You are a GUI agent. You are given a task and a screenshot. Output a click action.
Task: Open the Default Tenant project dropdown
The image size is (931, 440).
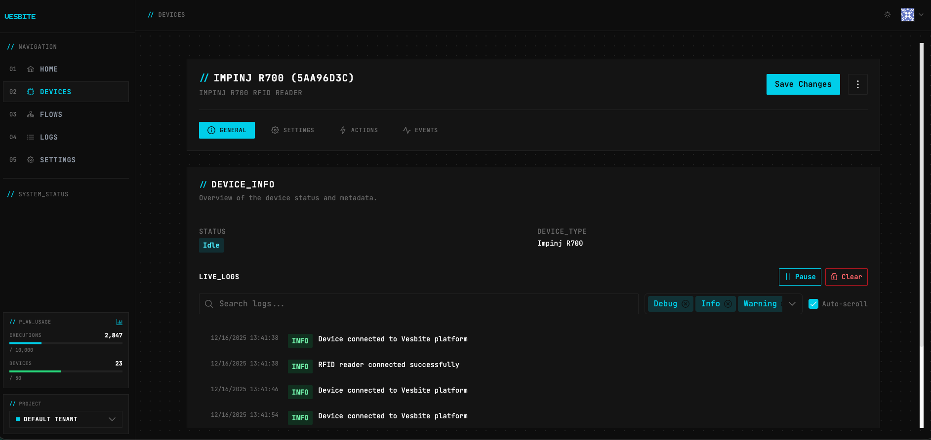click(x=66, y=419)
